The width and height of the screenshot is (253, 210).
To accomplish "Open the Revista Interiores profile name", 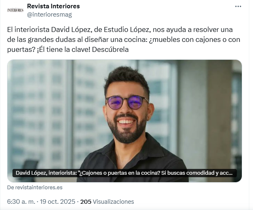I will tap(54, 6).
